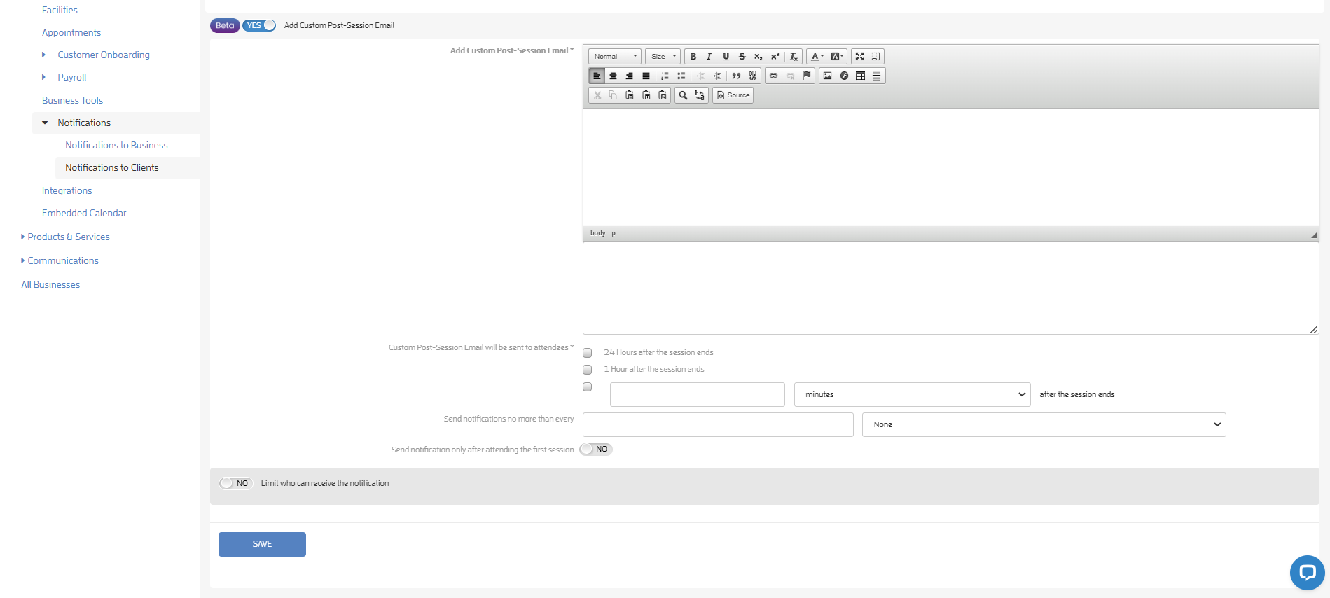Insert an image

click(827, 76)
